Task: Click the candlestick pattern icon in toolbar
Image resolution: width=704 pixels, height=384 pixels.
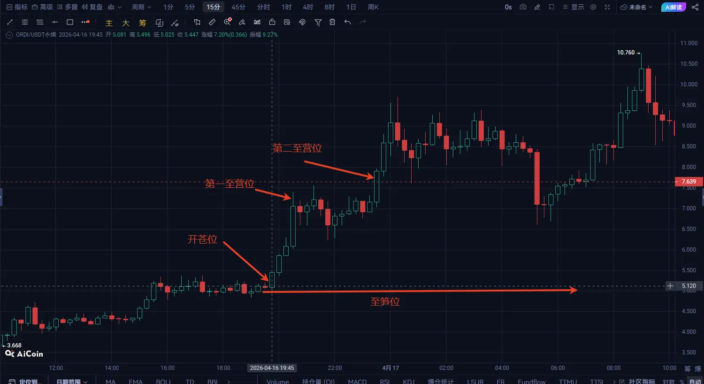Action: pyautogui.click(x=257, y=22)
